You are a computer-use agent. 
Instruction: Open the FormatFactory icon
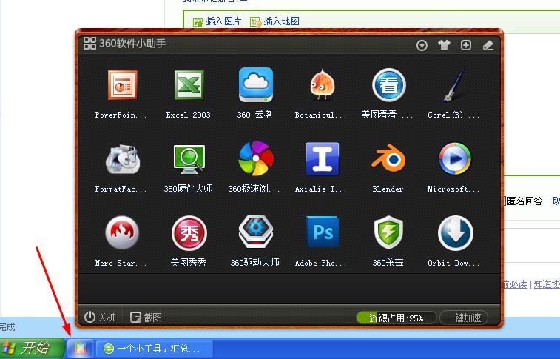[122, 159]
